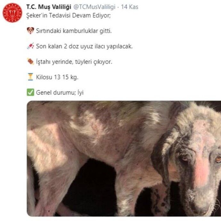
Task: Open the T.C. Muş Valiliği display name
Action: click(x=49, y=7)
